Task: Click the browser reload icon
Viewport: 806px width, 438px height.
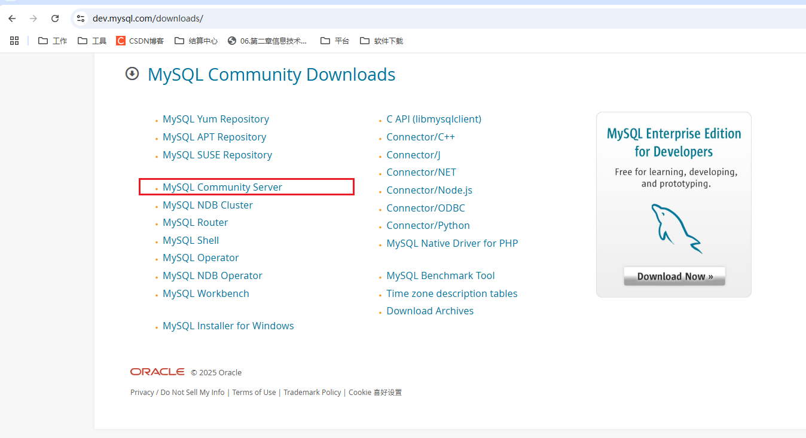Action: tap(54, 19)
